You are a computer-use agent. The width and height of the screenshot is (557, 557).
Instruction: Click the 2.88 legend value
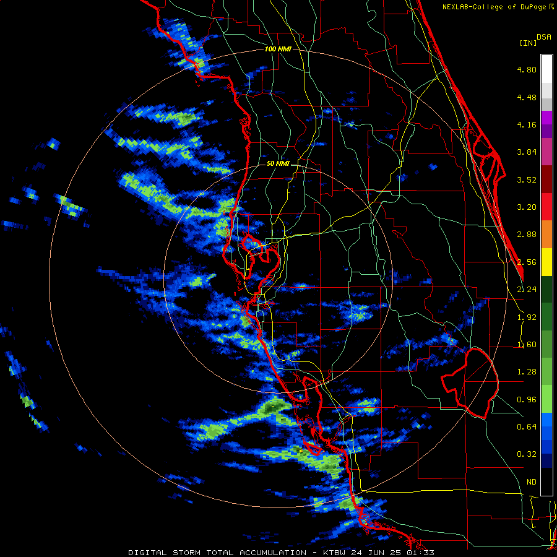click(527, 234)
